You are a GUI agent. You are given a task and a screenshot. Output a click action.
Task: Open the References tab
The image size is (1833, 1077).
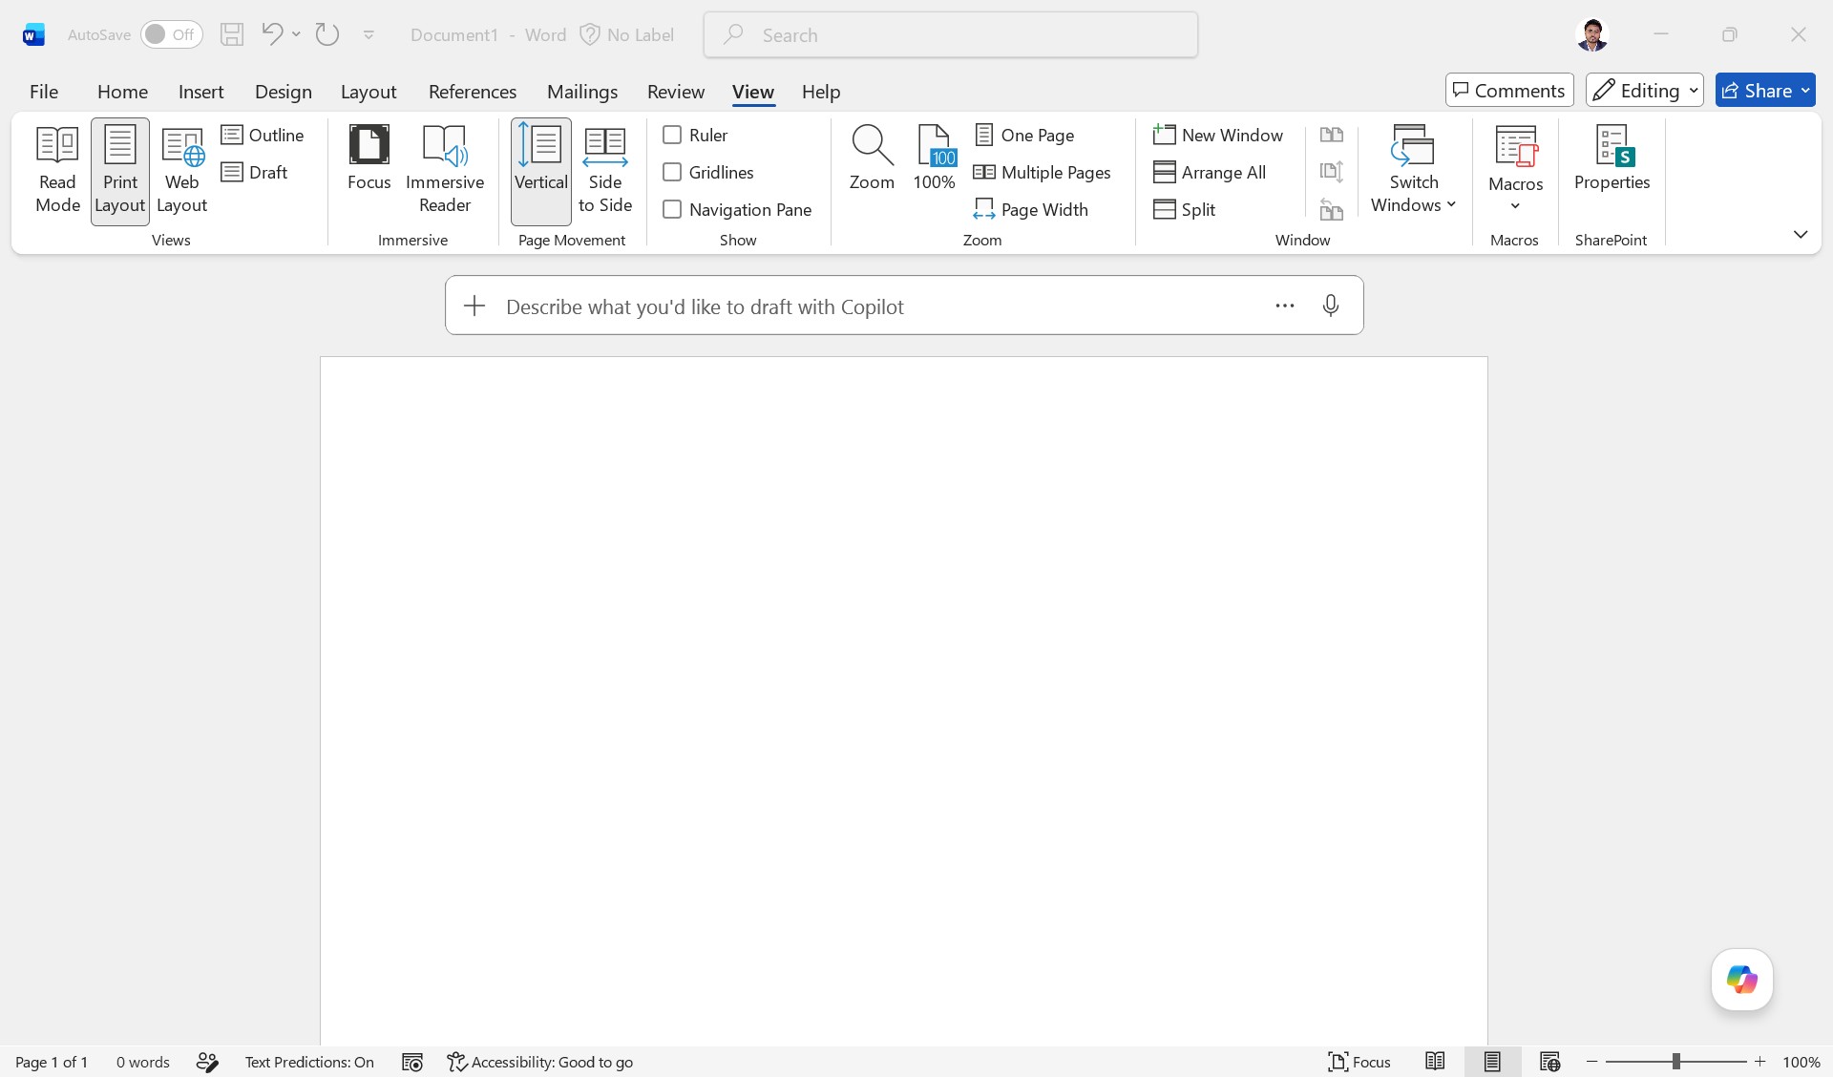click(x=472, y=91)
